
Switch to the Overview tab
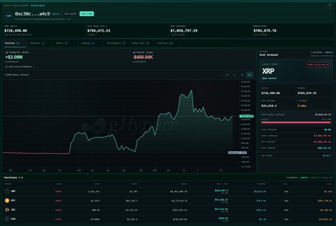[14, 43]
